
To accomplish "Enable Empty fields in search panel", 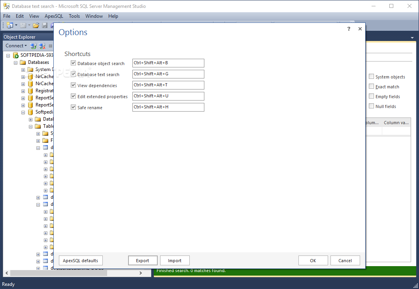I will tap(371, 96).
